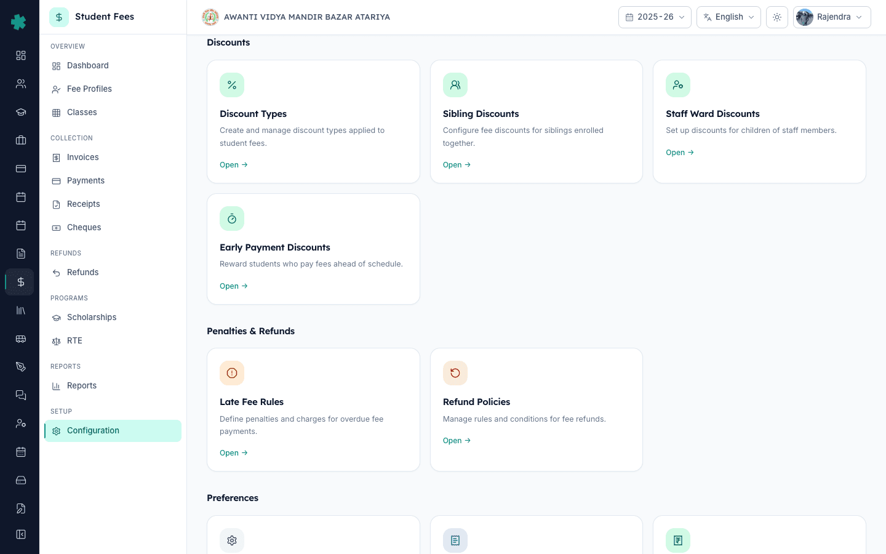Viewport: 886px width, 554px height.
Task: Click the "Refund Policies" card title
Action: [476, 402]
